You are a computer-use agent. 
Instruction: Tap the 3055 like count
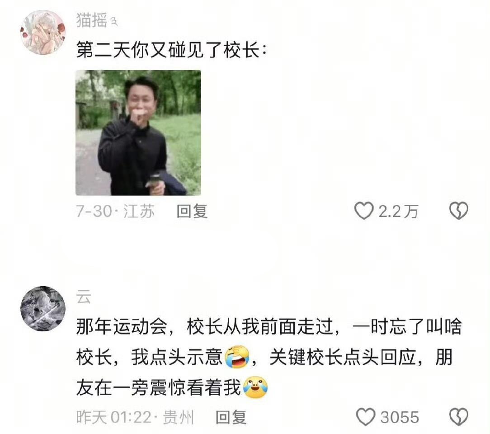(x=400, y=417)
